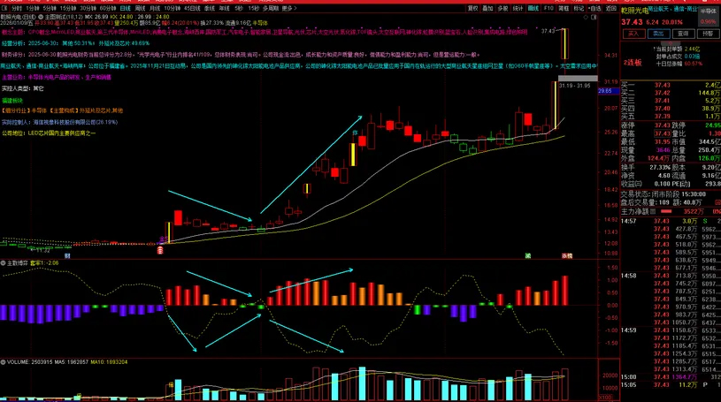721x402 pixels.
Task: Click the 查询 query button
Action: click(683, 34)
